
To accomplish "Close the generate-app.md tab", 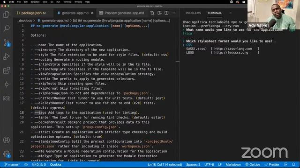I will [92, 13].
